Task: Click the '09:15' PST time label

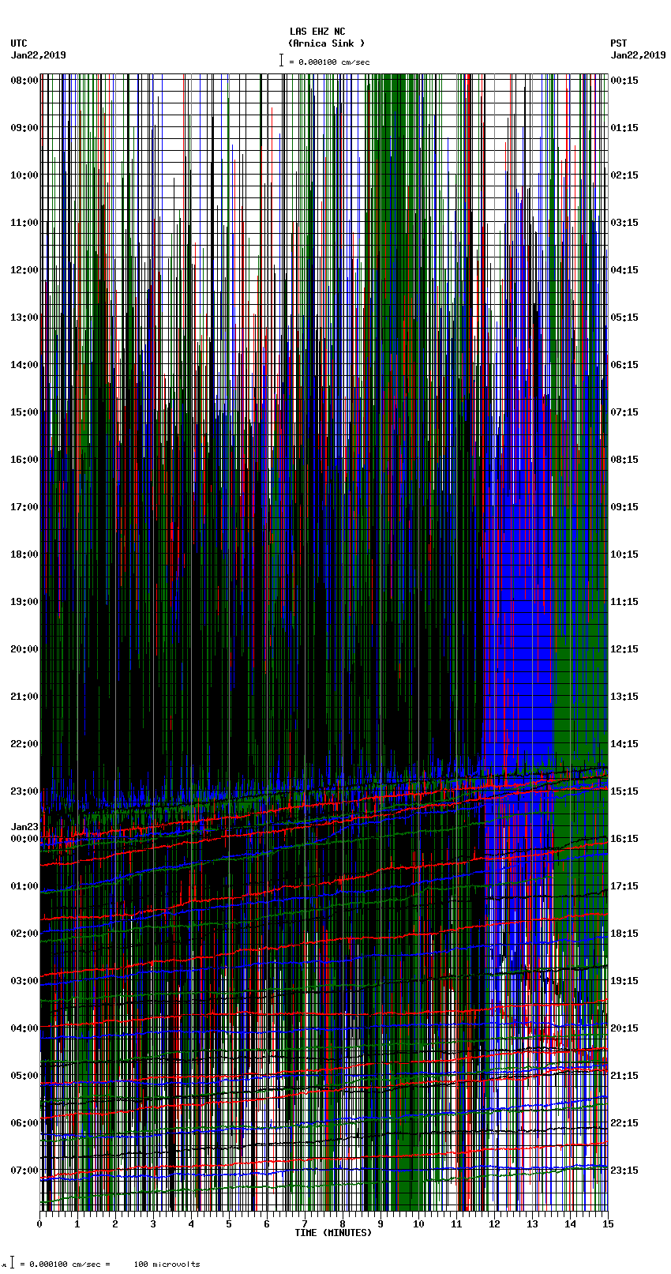Action: (x=624, y=507)
